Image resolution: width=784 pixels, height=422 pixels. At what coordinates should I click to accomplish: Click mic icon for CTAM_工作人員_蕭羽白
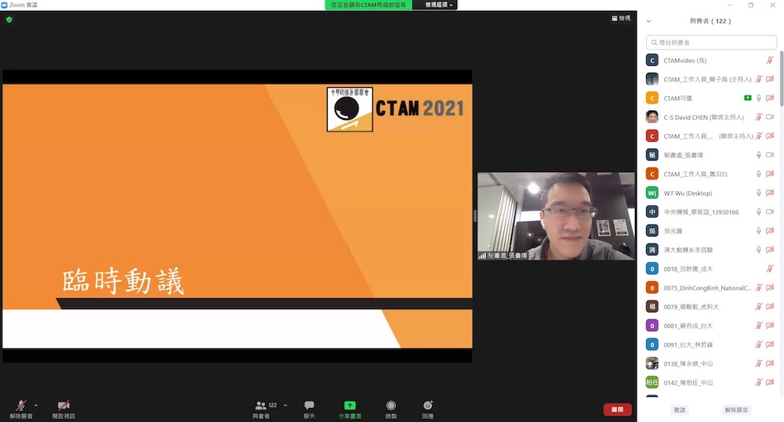click(x=758, y=175)
